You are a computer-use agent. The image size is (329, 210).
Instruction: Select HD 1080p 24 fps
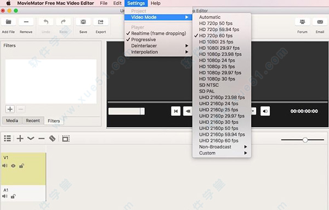tap(222, 60)
